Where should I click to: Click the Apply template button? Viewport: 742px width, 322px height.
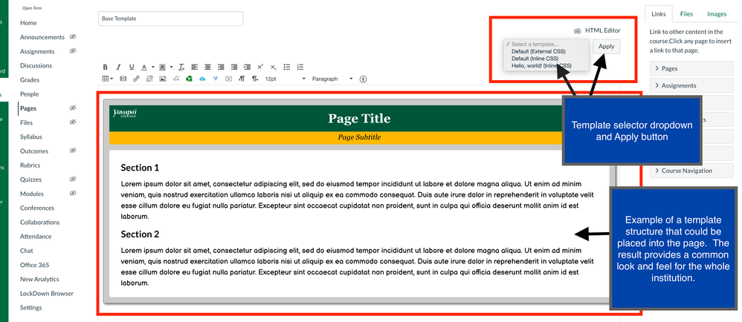(607, 47)
